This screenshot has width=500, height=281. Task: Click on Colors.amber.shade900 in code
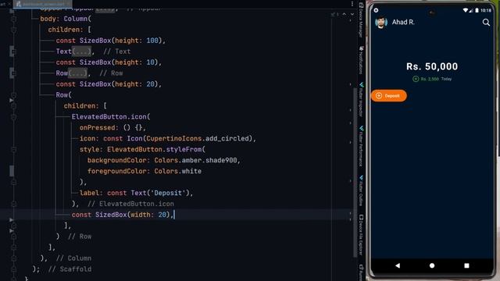[x=195, y=160]
